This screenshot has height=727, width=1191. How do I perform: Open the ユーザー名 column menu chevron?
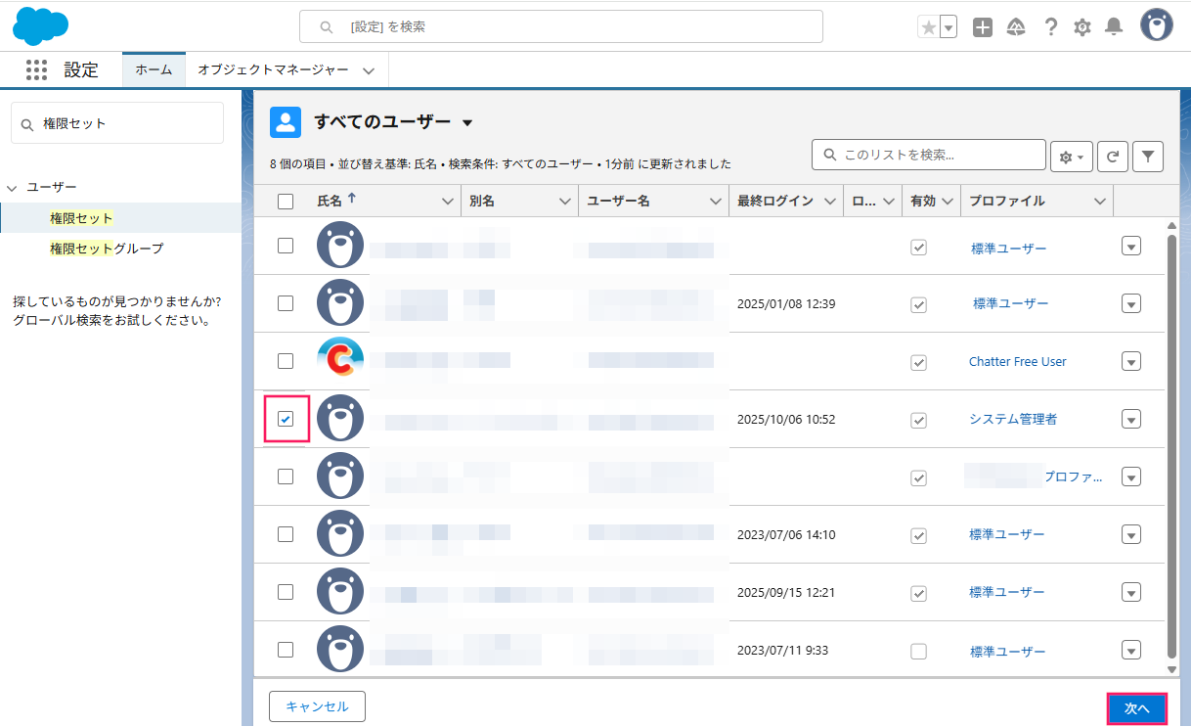pyautogui.click(x=715, y=202)
